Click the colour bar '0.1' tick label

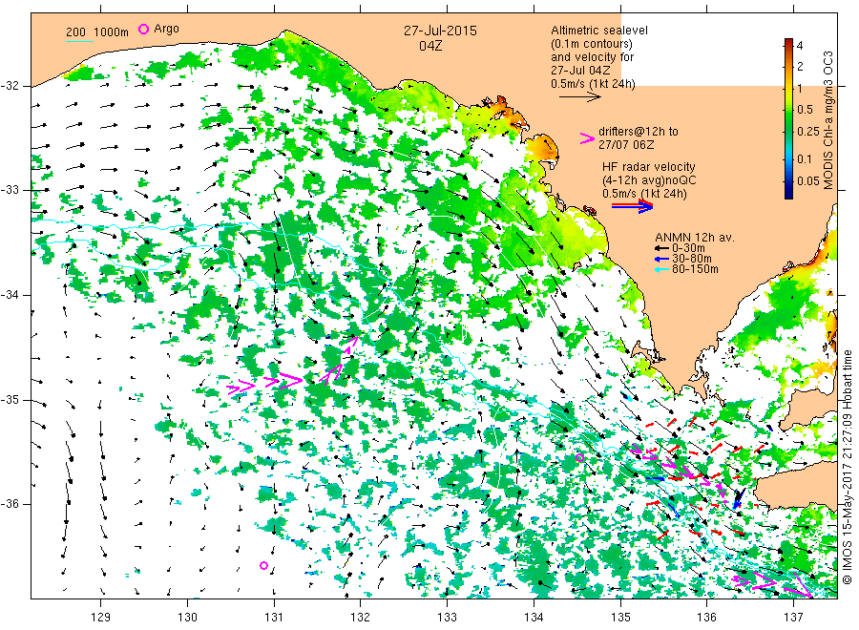point(805,158)
